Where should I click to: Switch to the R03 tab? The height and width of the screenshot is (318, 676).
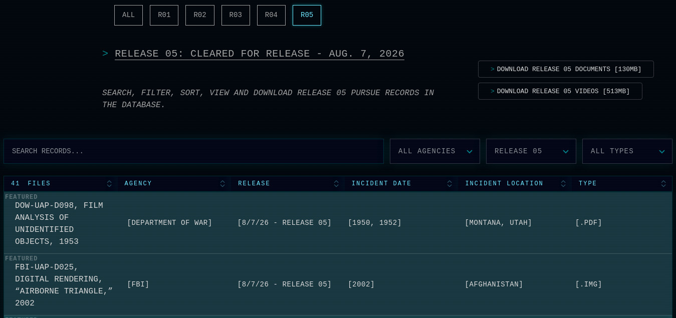(236, 15)
